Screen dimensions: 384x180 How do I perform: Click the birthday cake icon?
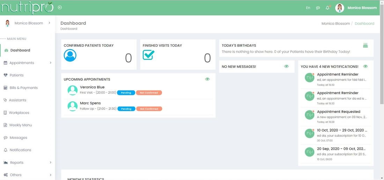(365, 45)
